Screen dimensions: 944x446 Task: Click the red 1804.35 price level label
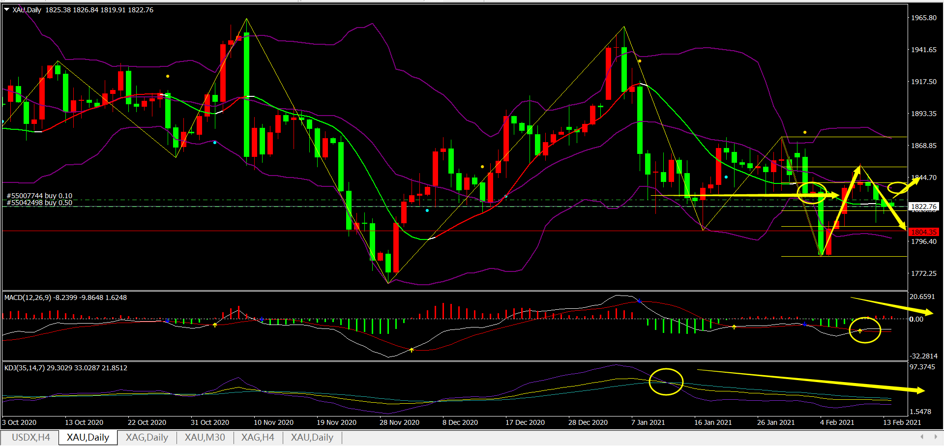(x=924, y=232)
